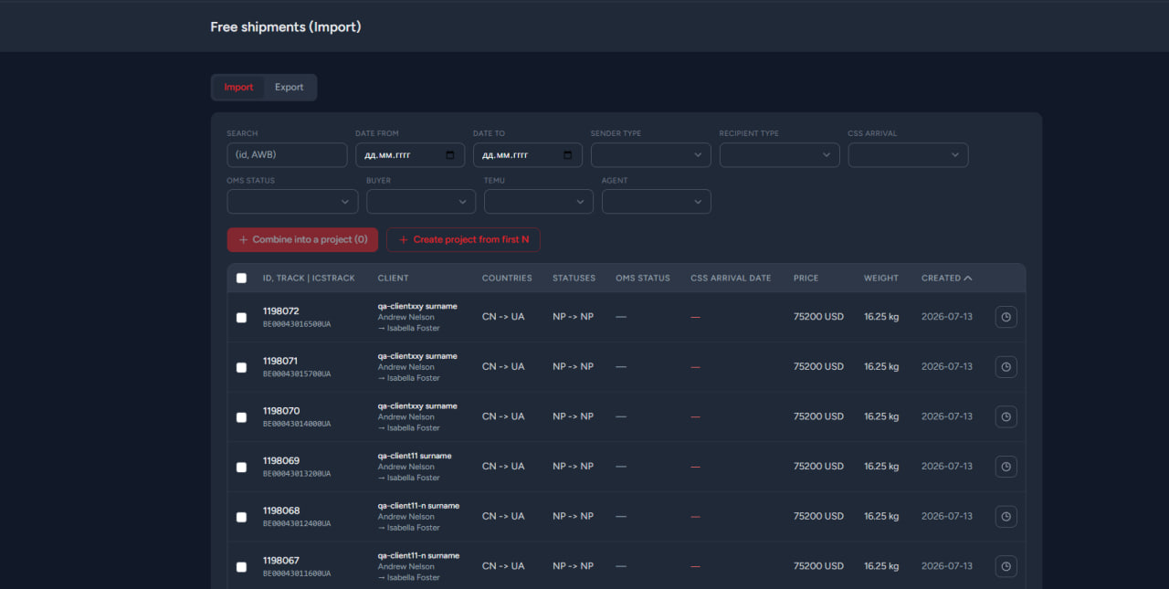Click the Client column header
Screen dimensions: 1169x589
(394, 278)
